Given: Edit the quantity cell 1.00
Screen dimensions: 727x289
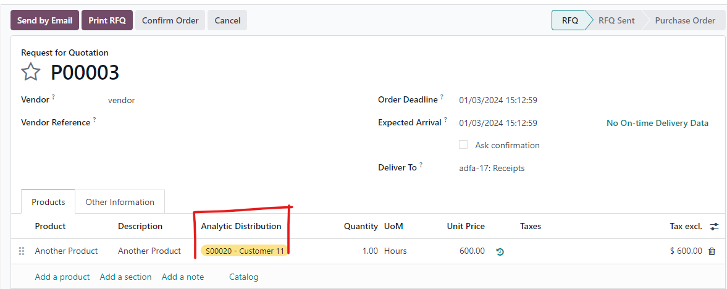Looking at the screenshot, I should tap(369, 251).
